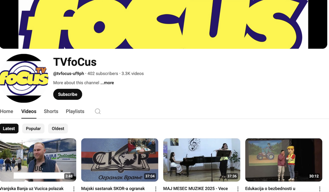Play the tractor safety education thumbnail
The image size is (329, 192).
tap(284, 160)
